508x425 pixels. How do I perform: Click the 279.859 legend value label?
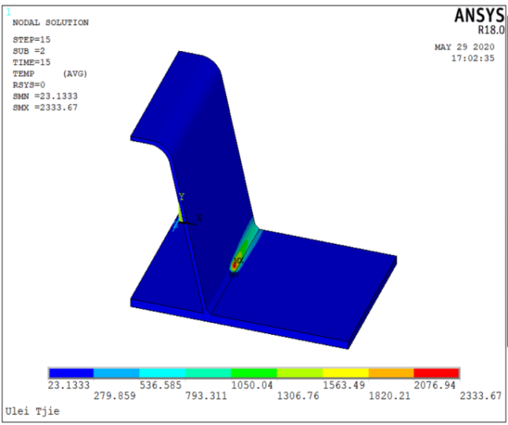click(115, 395)
